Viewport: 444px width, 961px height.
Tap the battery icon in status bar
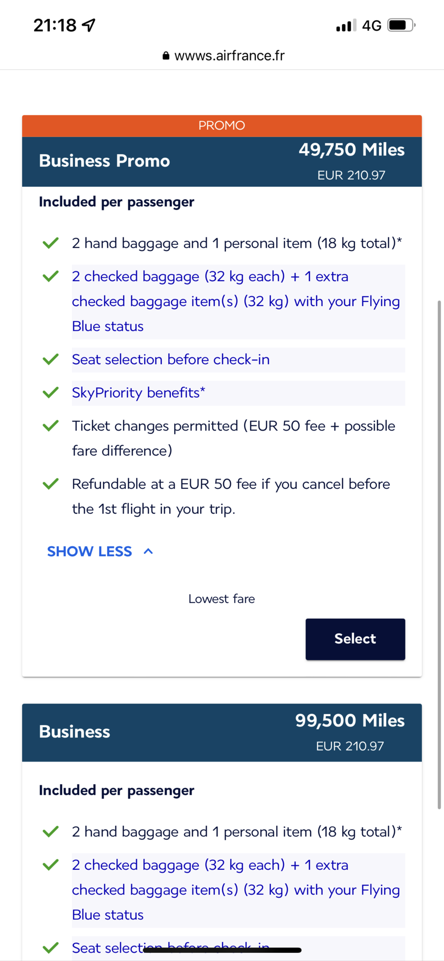402,25
